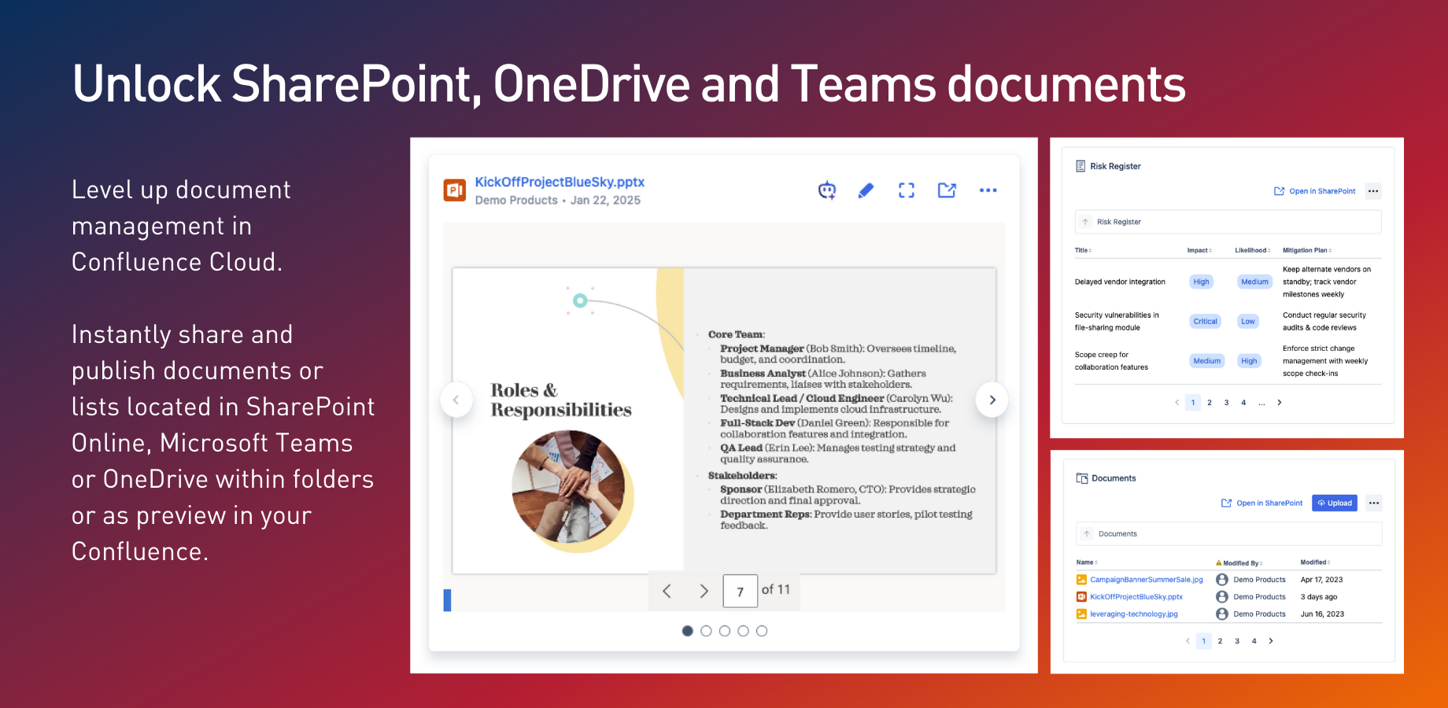1448x708 pixels.
Task: Select the second carousel dot below the preview
Action: (x=706, y=630)
